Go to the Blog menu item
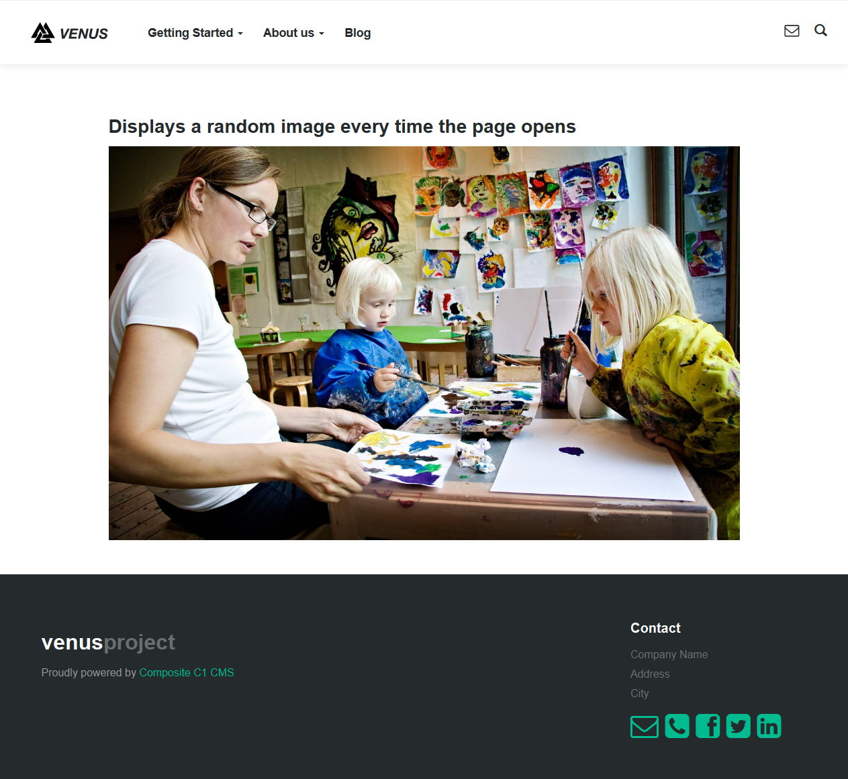 point(358,33)
